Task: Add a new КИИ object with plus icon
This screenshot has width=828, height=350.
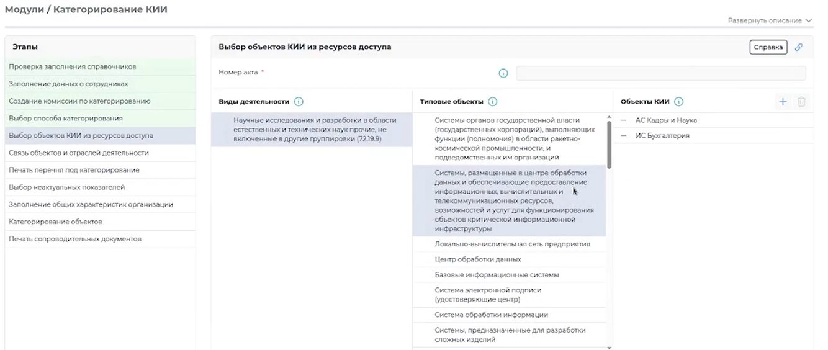Action: tap(783, 102)
